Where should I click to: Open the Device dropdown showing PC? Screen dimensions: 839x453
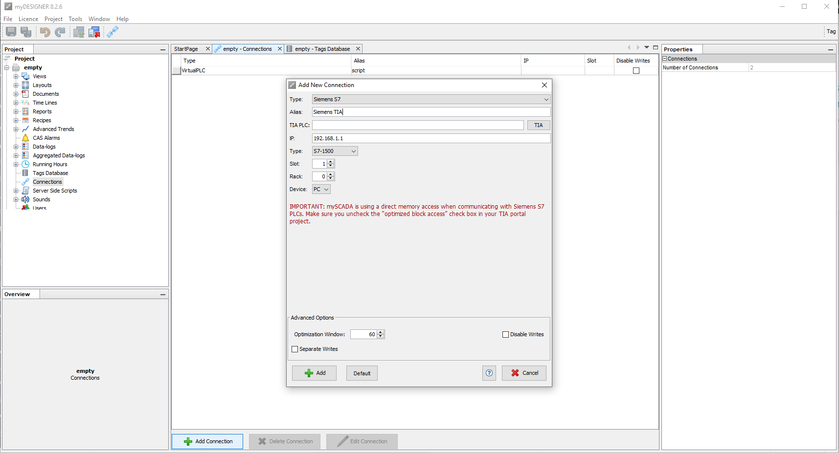pyautogui.click(x=321, y=189)
